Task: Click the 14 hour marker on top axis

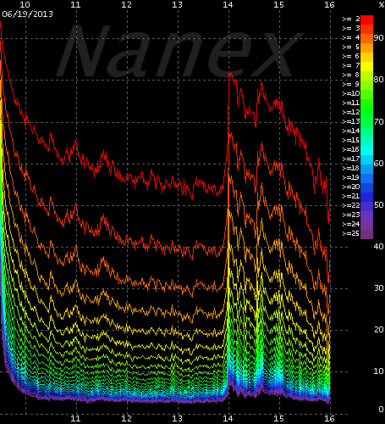Action: coord(228,5)
